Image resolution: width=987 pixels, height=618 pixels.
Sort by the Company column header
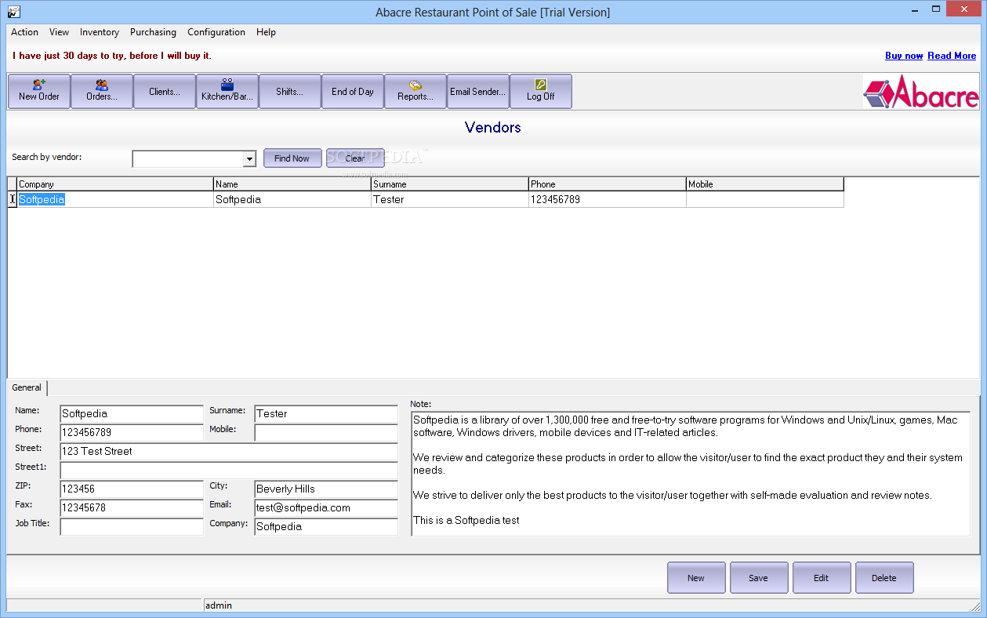point(115,184)
